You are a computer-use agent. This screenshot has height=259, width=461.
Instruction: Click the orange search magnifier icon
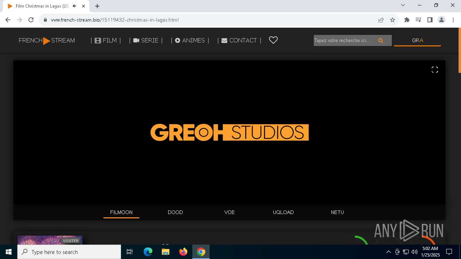point(381,41)
